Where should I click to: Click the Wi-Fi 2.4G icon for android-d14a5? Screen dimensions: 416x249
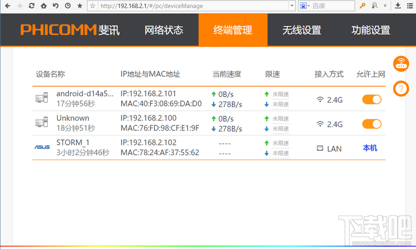[x=320, y=100]
